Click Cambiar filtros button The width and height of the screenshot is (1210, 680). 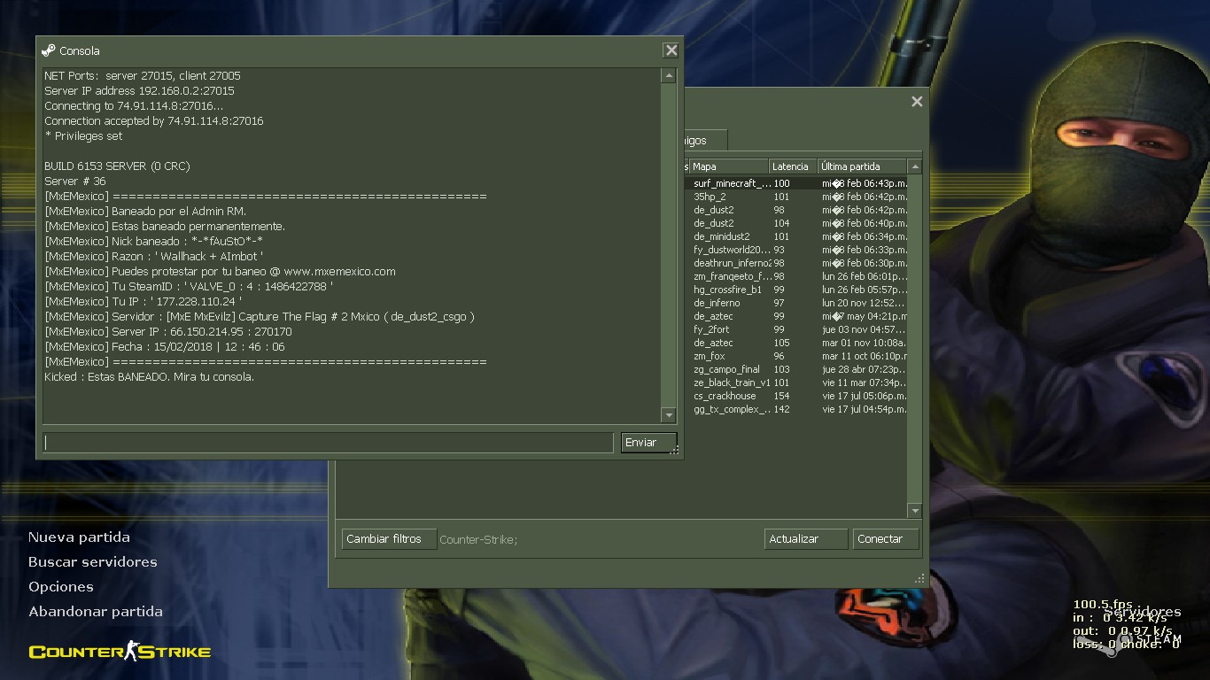[x=389, y=539]
